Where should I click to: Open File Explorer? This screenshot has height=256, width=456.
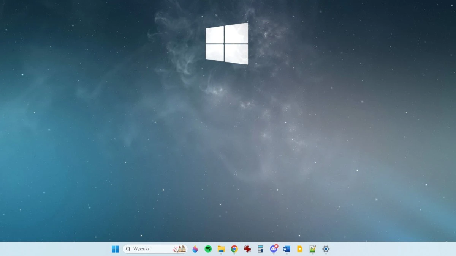pyautogui.click(x=221, y=249)
